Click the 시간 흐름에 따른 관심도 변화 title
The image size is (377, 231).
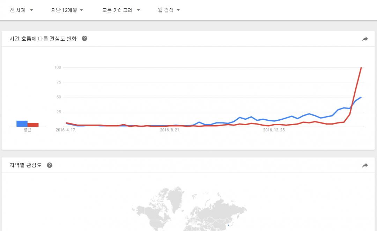pos(43,39)
